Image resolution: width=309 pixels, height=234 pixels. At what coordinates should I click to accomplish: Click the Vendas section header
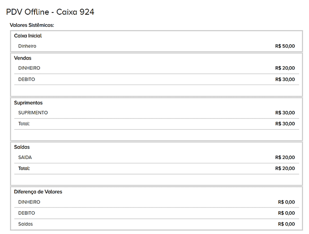pos(23,58)
